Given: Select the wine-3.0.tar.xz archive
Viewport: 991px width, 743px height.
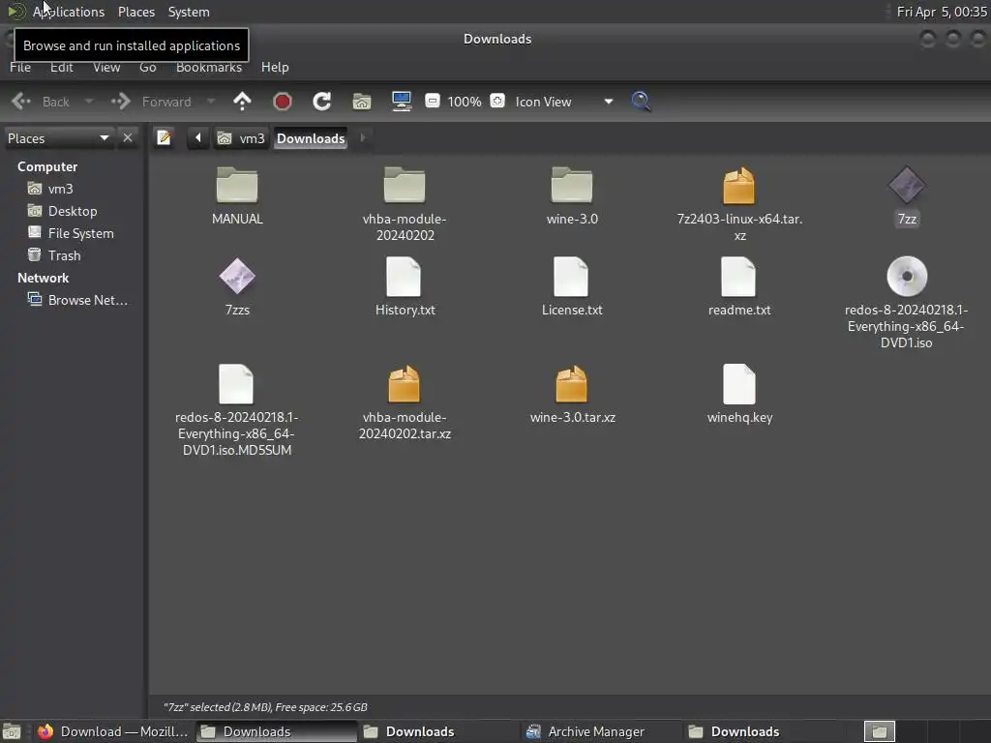Looking at the screenshot, I should click(x=572, y=395).
